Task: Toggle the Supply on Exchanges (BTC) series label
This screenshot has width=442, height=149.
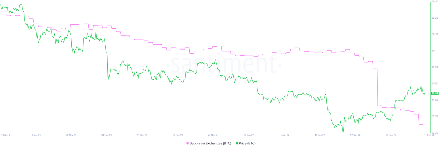Action: point(210,144)
